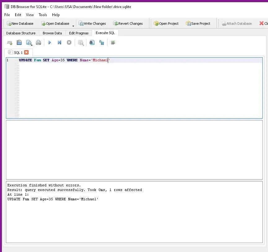Select the SQL 1 editor tab

tap(18, 53)
